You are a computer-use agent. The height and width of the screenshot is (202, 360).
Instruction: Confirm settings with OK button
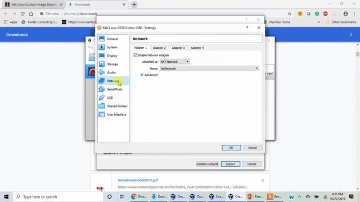pos(231,148)
